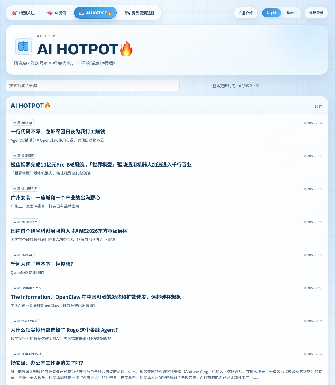Select the Light theme option
This screenshot has height=385, width=335.
(271, 13)
